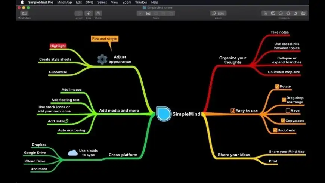Open the Help menu
The height and width of the screenshot is (183, 325).
click(x=155, y=3)
